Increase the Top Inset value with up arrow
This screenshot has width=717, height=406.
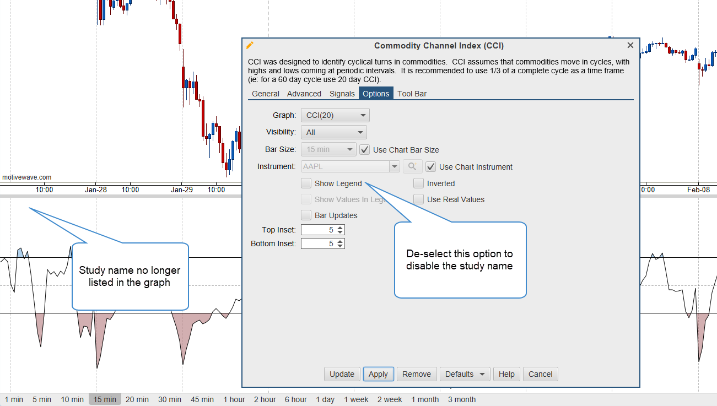340,228
